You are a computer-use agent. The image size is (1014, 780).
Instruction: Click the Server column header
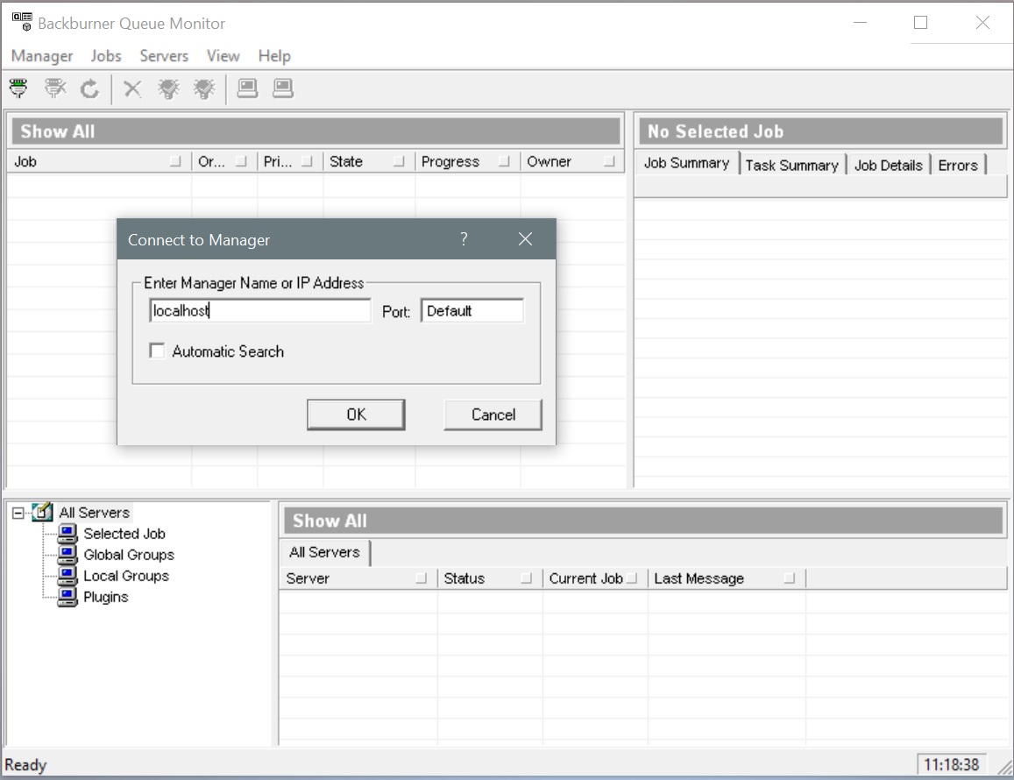pyautogui.click(x=358, y=578)
